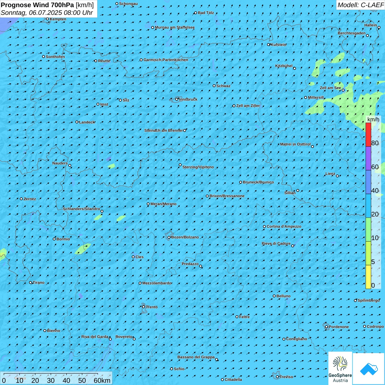The width and height of the screenshot is (385, 385).
Task: Click the green 10 km/h legend color
Action: pos(368,230)
